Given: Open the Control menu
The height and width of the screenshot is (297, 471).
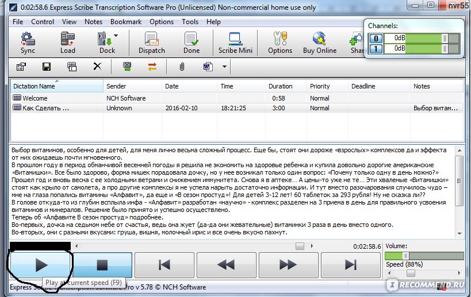Looking at the screenshot, I should pyautogui.click(x=43, y=22).
